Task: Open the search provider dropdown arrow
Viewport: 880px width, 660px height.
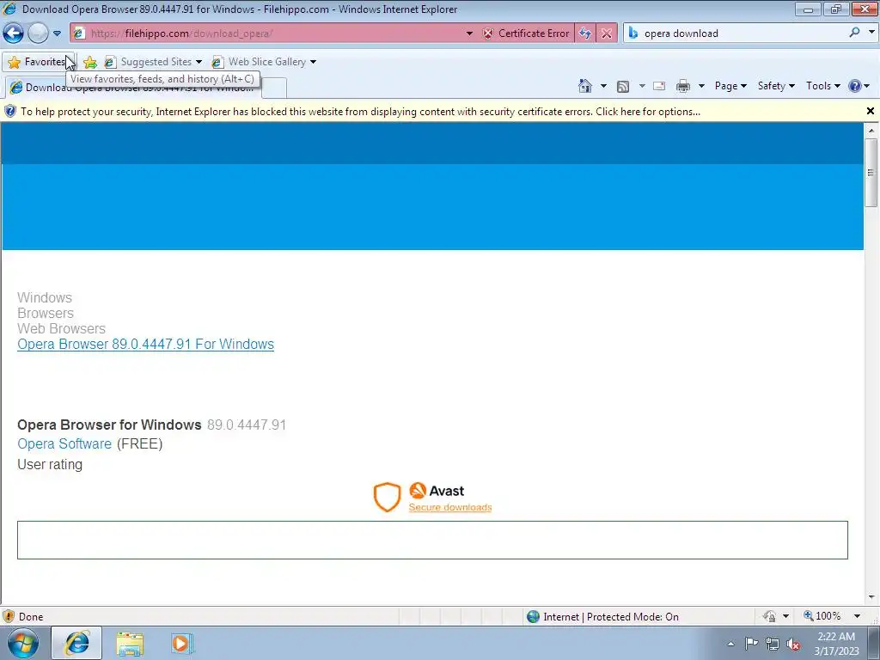Action: 871,33
